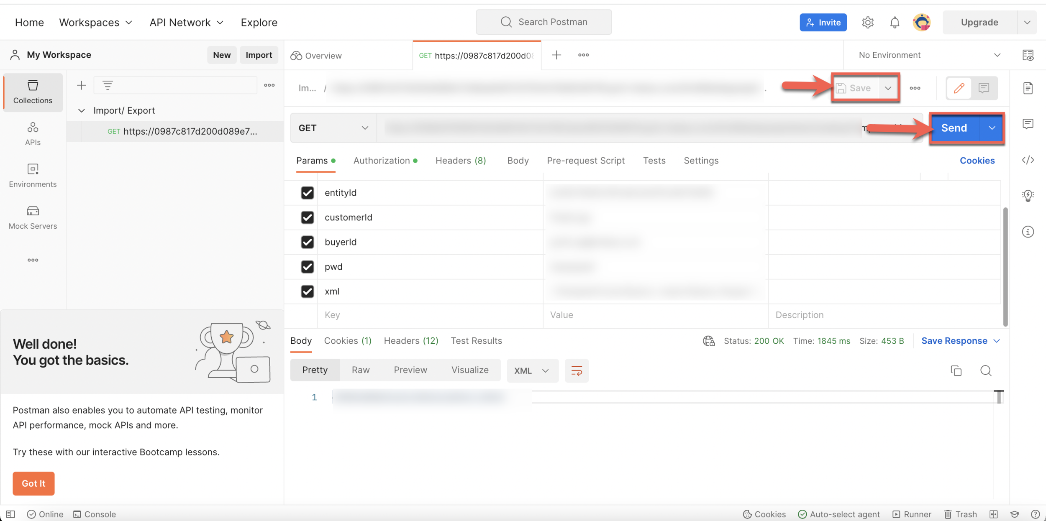Open the Overview tab
Image resolution: width=1046 pixels, height=521 pixels.
click(316, 55)
